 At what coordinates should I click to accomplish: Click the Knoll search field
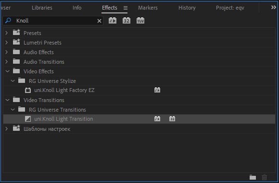(53, 21)
